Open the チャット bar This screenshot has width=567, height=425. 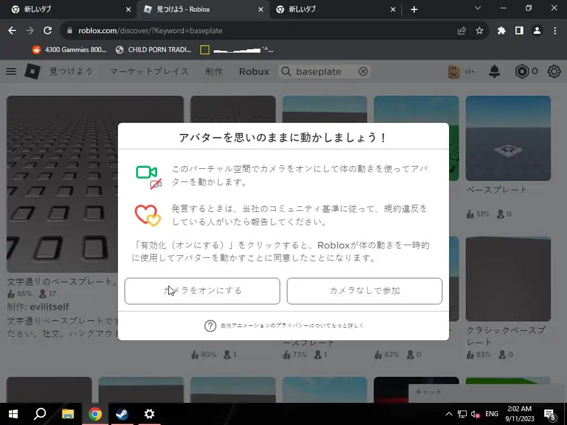(487, 393)
